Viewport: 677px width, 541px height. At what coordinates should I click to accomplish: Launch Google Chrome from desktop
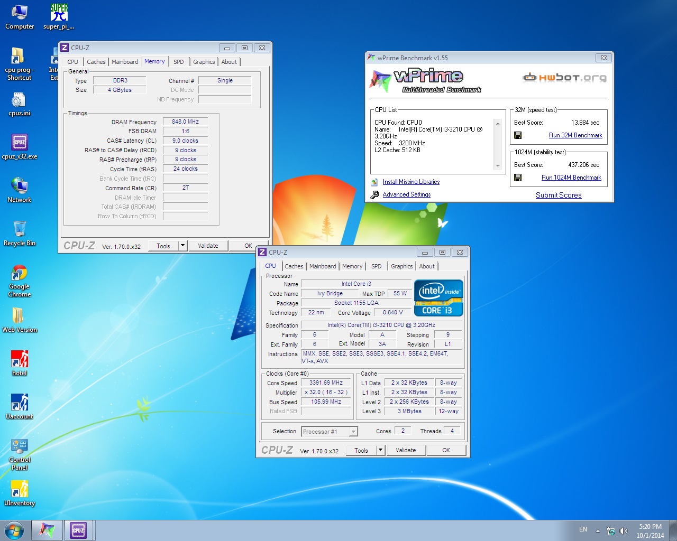[x=20, y=281]
